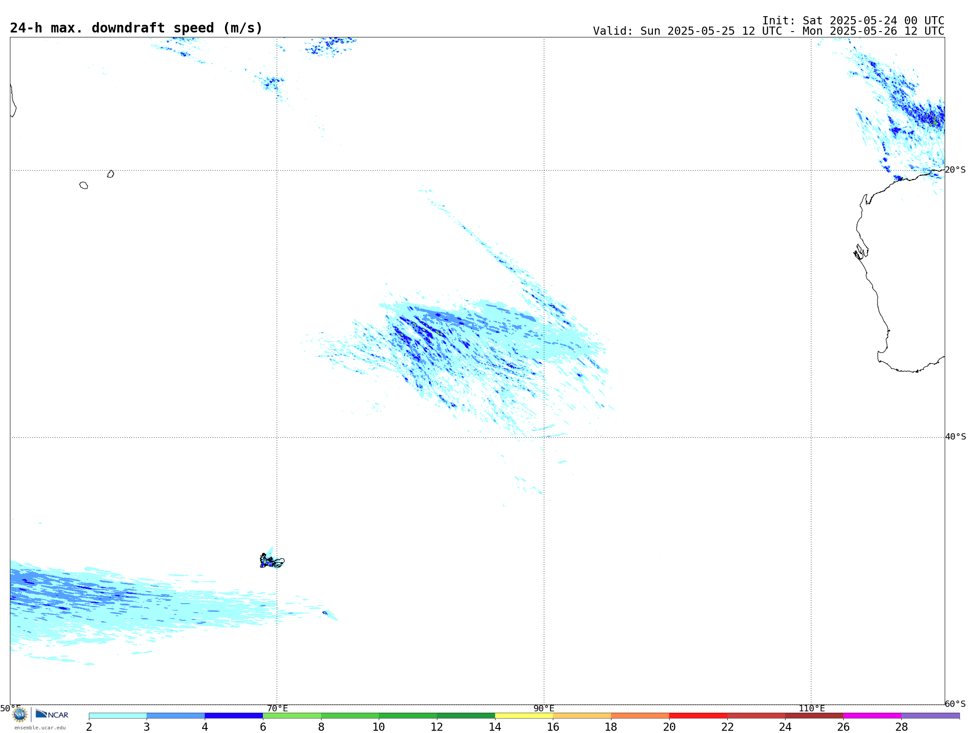
Task: Click the 40°S latitude label
Action: [x=956, y=437]
